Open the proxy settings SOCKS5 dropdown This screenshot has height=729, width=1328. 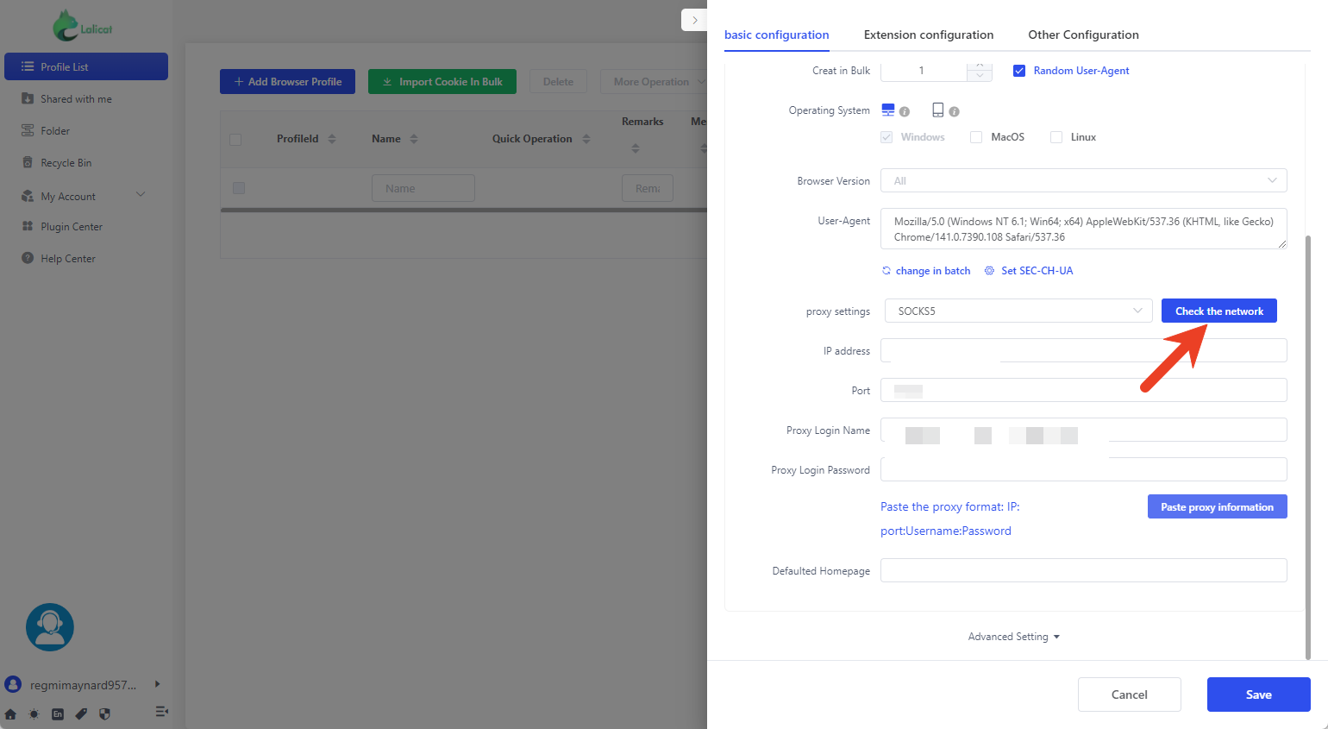coord(1018,311)
